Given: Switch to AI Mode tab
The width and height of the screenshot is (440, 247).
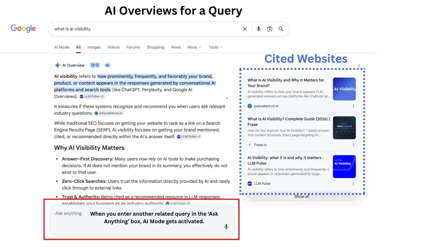Looking at the screenshot, I should 62,47.
